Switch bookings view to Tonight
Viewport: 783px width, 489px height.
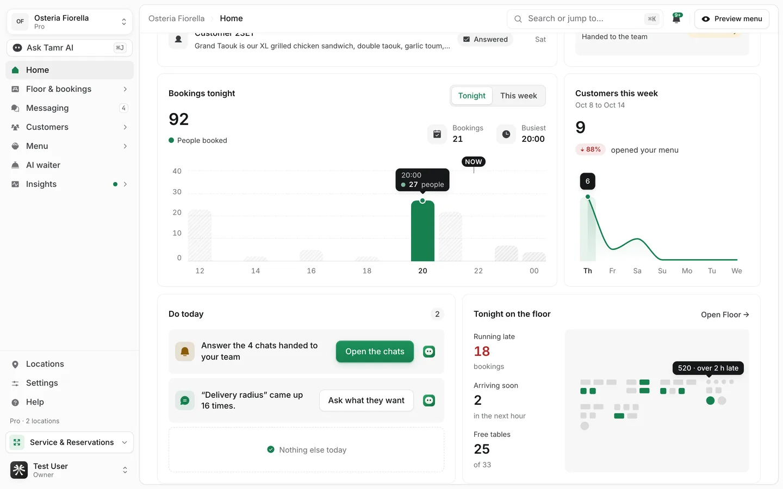point(472,96)
